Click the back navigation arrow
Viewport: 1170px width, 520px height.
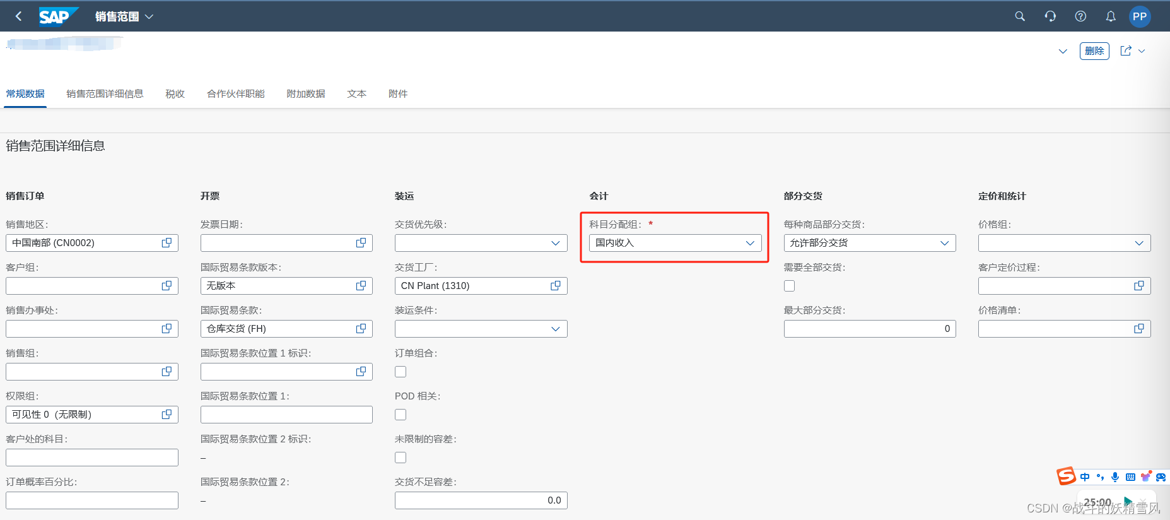click(18, 16)
